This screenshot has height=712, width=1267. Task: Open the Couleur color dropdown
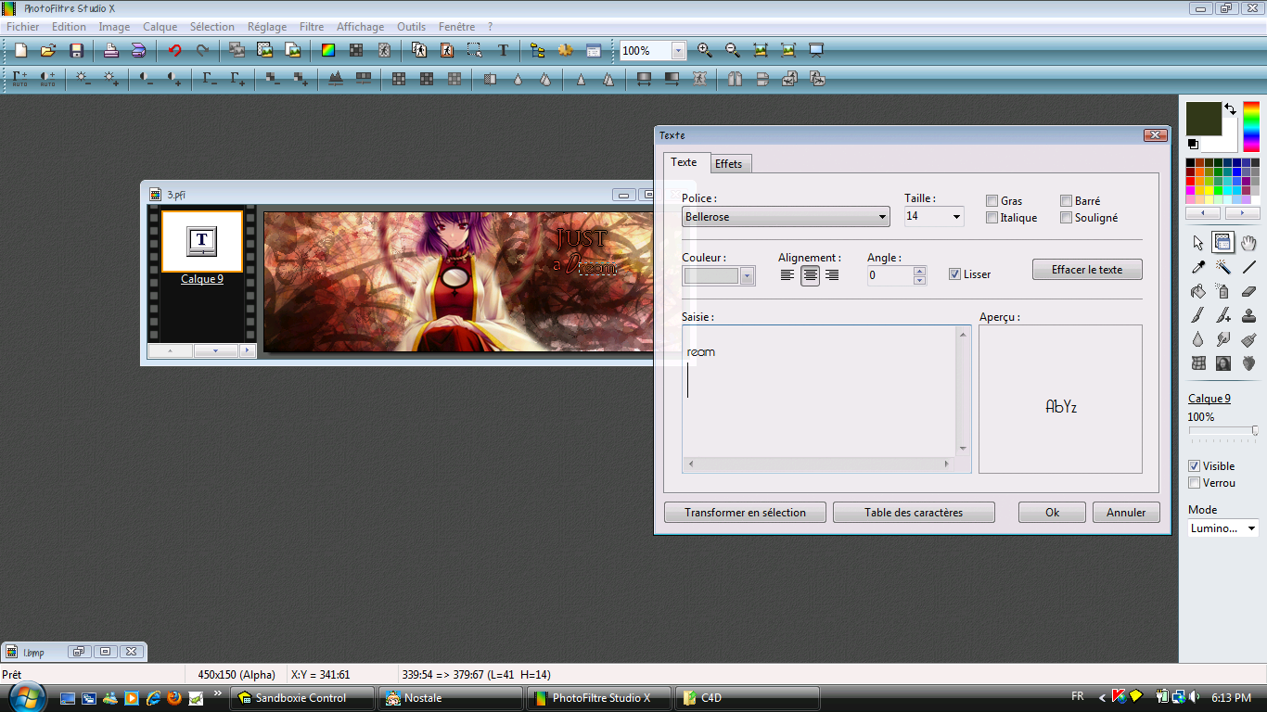click(747, 276)
